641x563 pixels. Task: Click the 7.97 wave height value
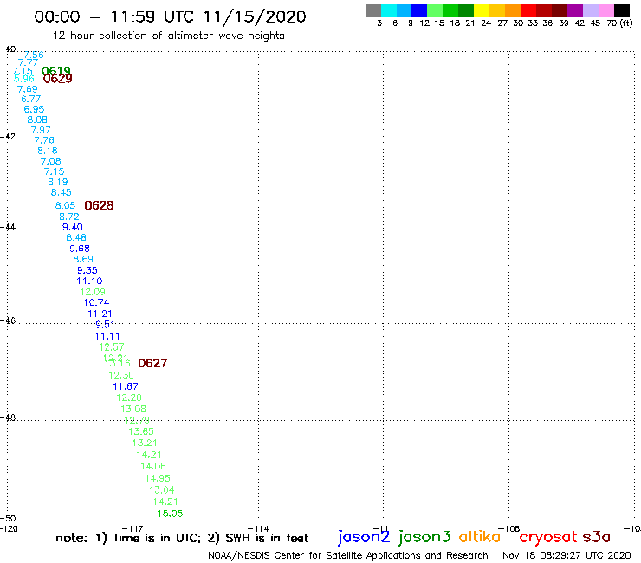[x=41, y=130]
